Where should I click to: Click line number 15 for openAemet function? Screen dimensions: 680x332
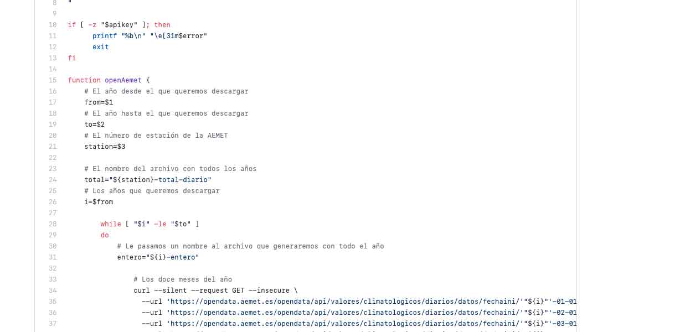tap(53, 80)
